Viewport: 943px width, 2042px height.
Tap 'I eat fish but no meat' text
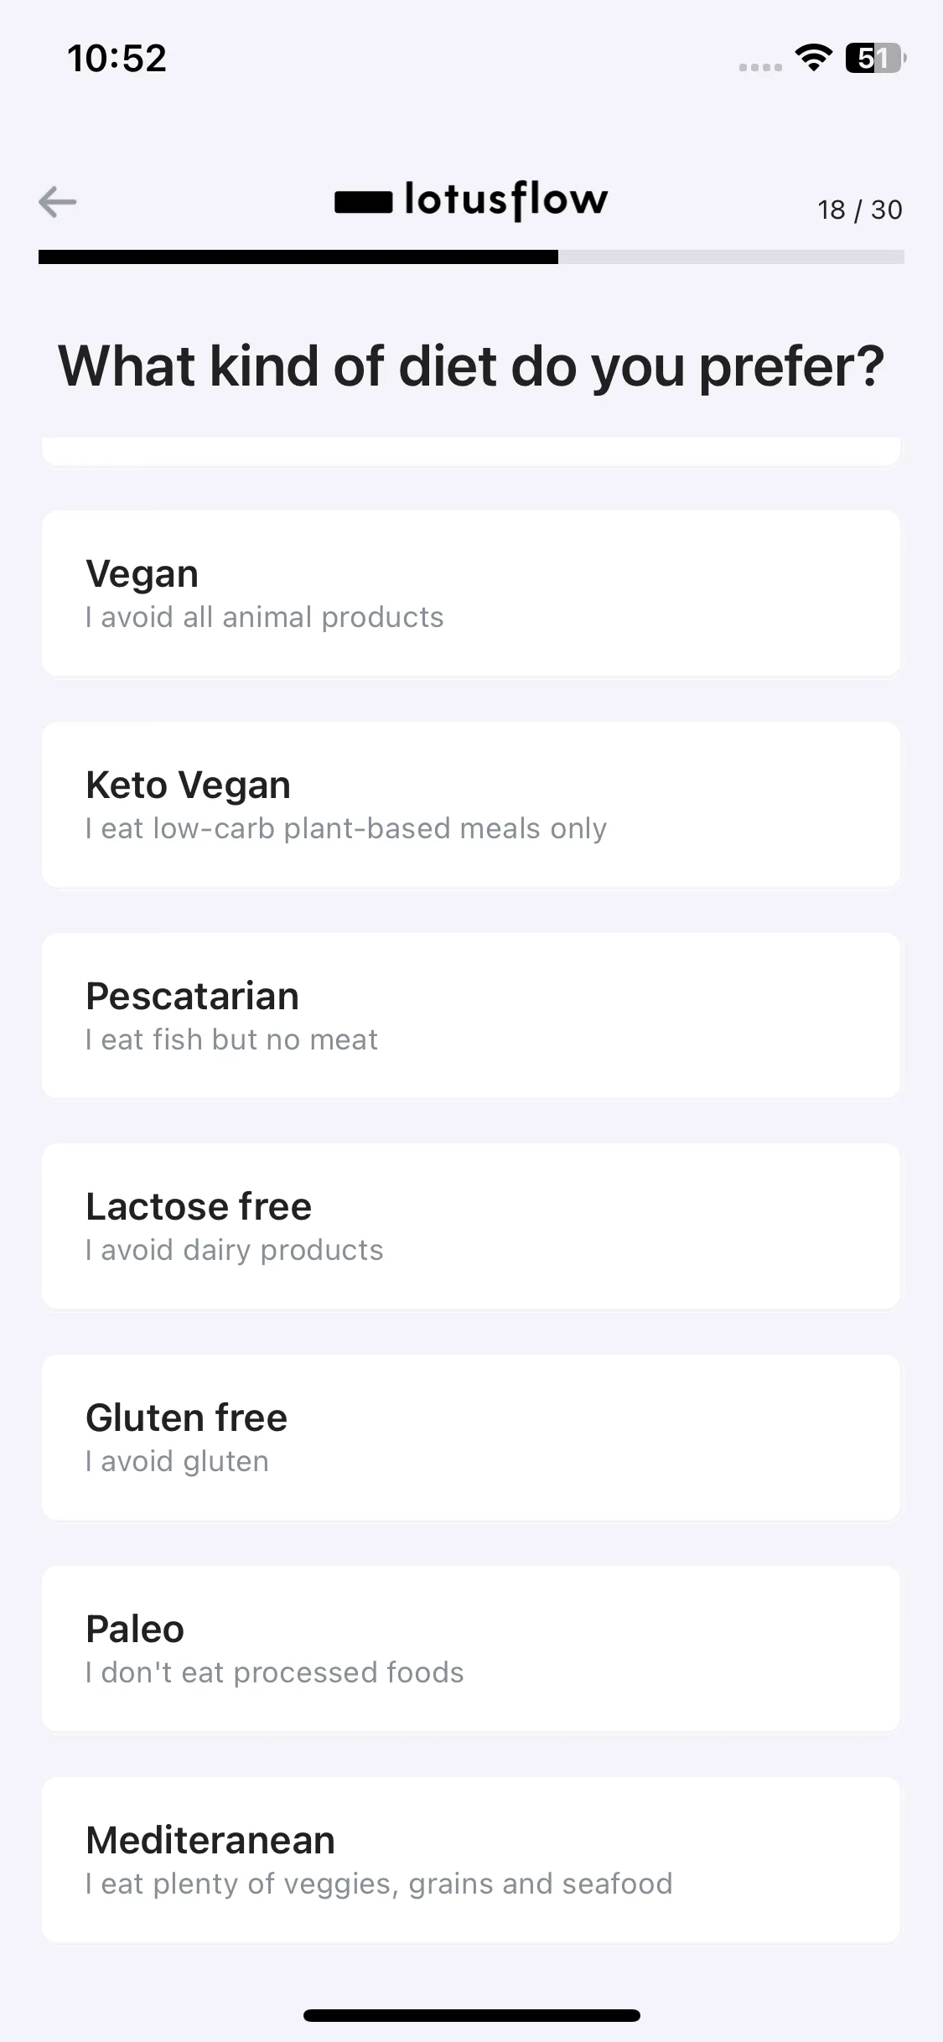(231, 1039)
